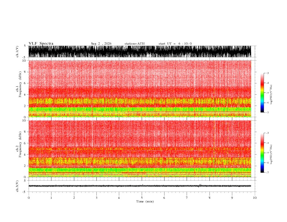This screenshot has width=287, height=222.
Task: Click the ch.3(V) axis label
Action: coord(17,186)
